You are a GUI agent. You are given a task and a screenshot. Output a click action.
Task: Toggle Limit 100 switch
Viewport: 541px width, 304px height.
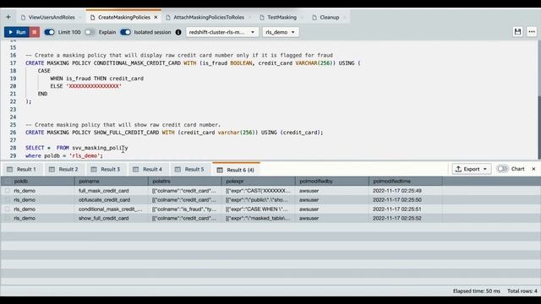(49, 32)
